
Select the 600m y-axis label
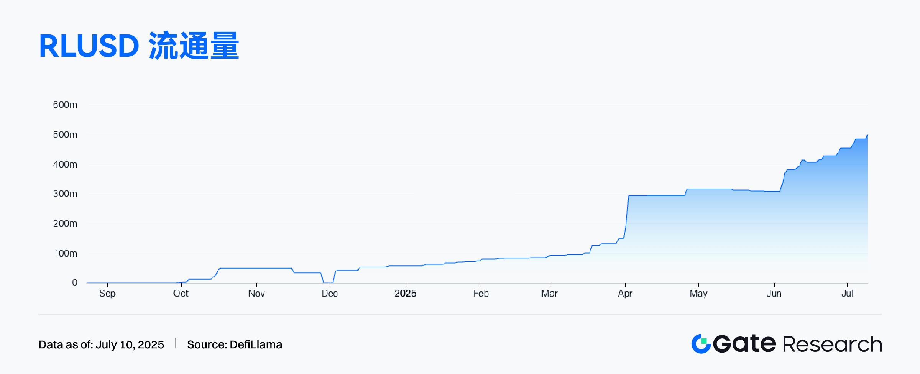click(x=65, y=105)
